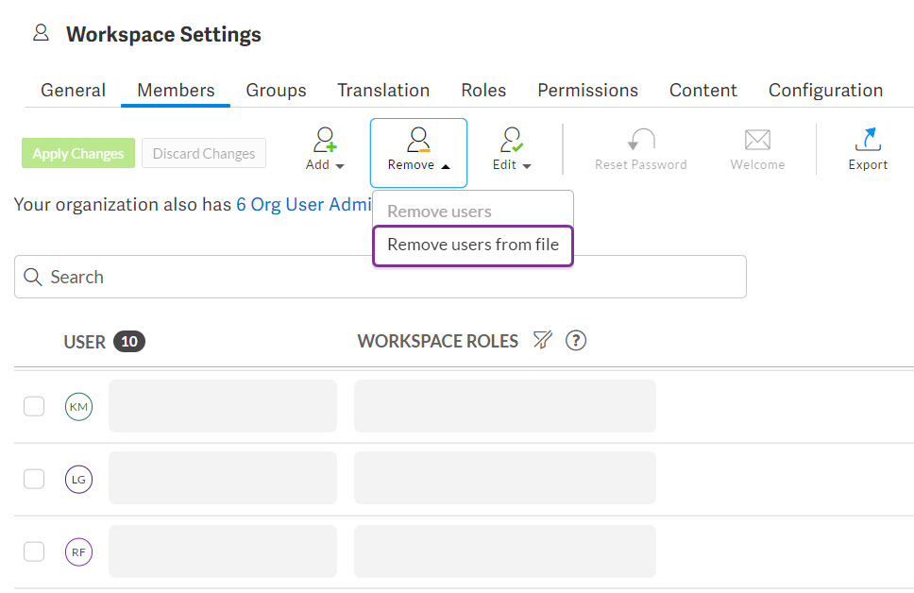Click the Welcome envelope icon
914x593 pixels.
756,142
